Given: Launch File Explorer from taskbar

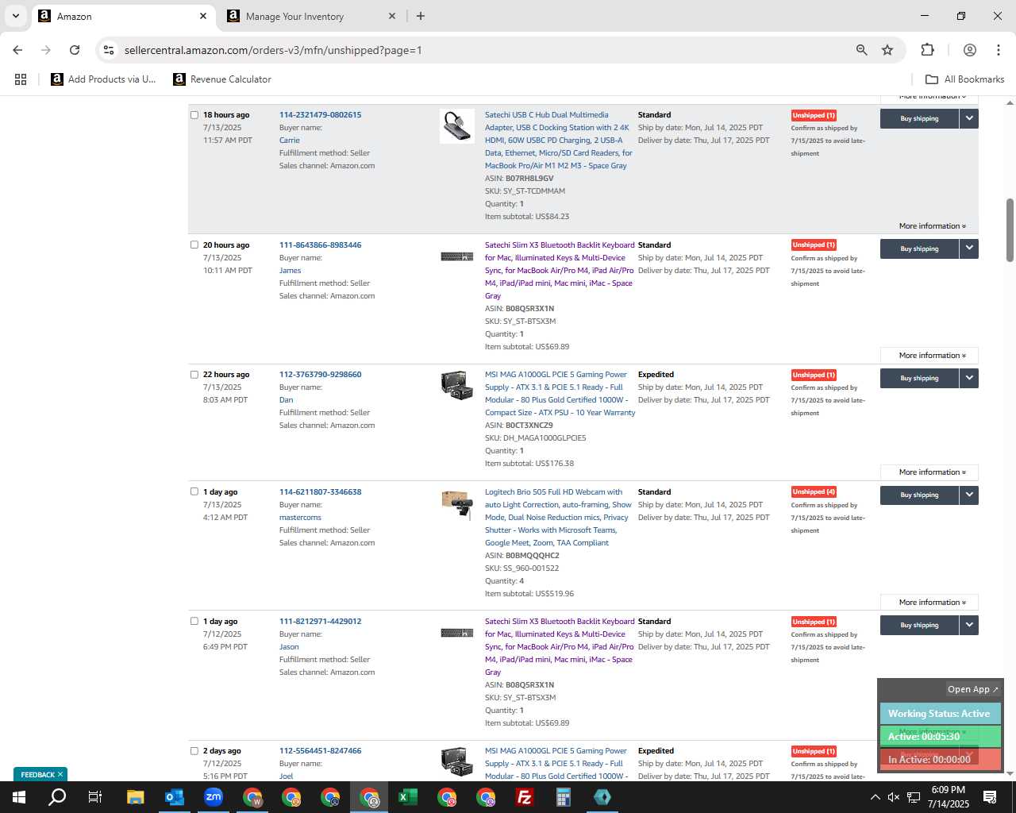Looking at the screenshot, I should click(135, 797).
